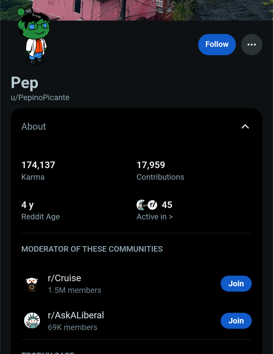
Task: Follow user PepinoPicante
Action: [217, 44]
